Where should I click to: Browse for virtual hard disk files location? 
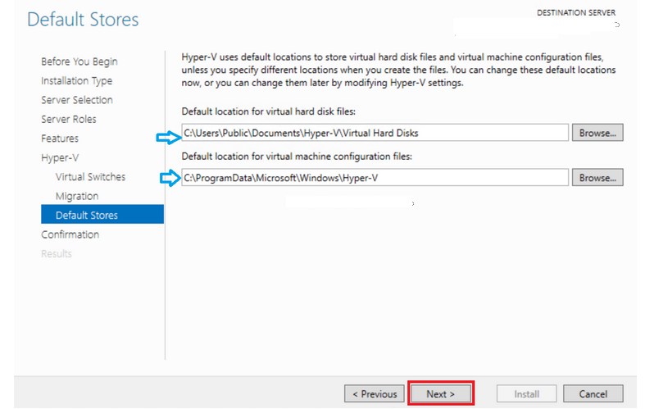[x=597, y=133]
